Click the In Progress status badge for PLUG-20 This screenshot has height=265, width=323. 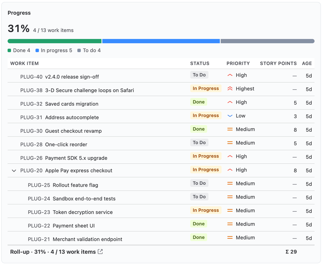[206, 170]
